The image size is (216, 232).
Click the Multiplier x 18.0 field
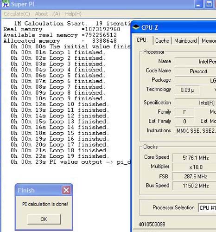point(194,167)
